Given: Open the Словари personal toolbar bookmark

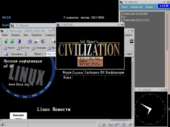Looking at the screenshot, I should pos(39,48).
